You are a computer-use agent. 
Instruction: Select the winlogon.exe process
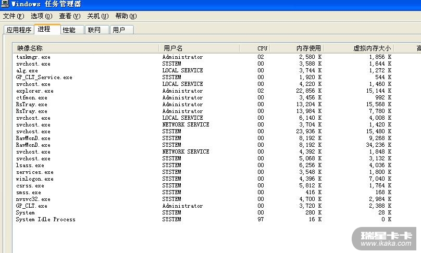point(34,179)
